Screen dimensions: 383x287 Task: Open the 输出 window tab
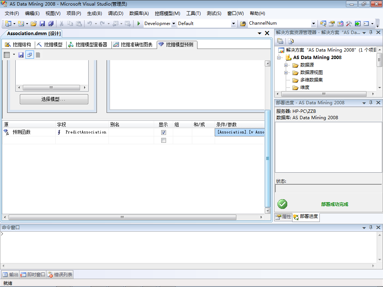click(10, 275)
